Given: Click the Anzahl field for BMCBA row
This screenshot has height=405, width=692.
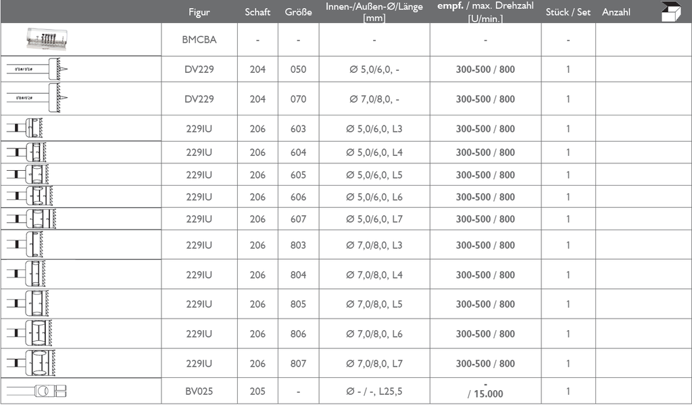Looking at the screenshot, I should pos(643,40).
